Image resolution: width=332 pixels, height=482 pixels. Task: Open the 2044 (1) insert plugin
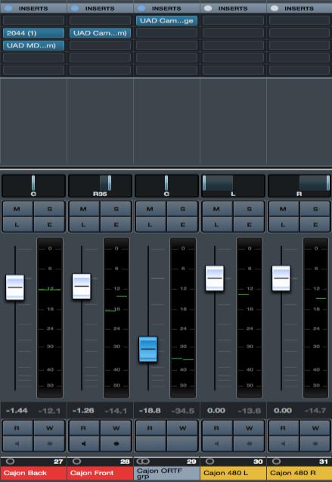33,33
